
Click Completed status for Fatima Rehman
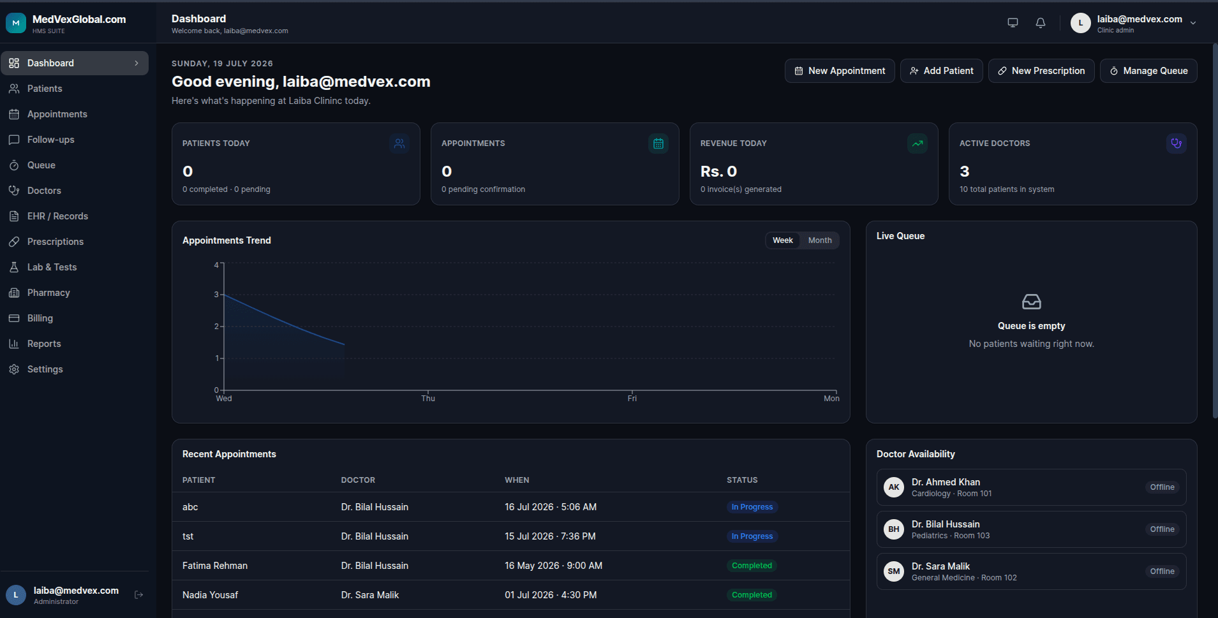pyautogui.click(x=752, y=566)
